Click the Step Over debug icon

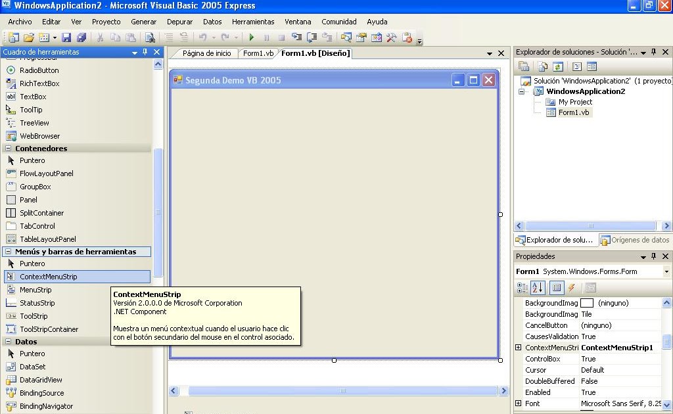[x=312, y=37]
